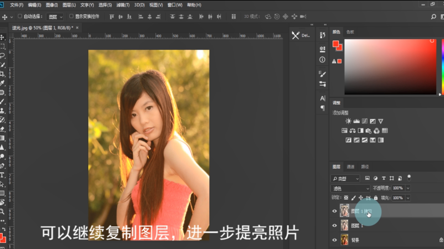Select the Clone Stamp tool
Viewport: 444px width, 249px height.
point(3,110)
